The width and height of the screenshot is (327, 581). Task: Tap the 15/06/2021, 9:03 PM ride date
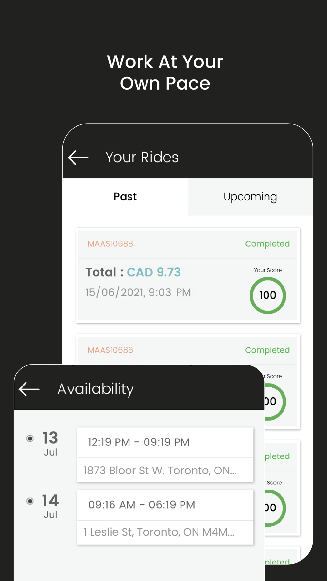(138, 292)
